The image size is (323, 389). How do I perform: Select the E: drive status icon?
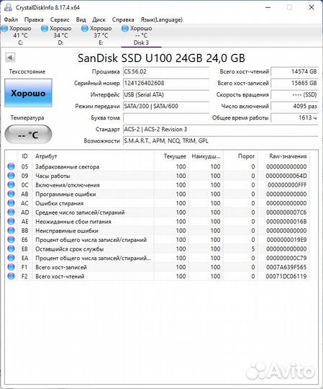(85, 29)
